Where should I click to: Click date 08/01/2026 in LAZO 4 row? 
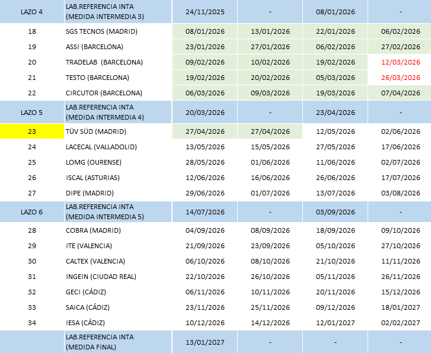[x=336, y=12]
